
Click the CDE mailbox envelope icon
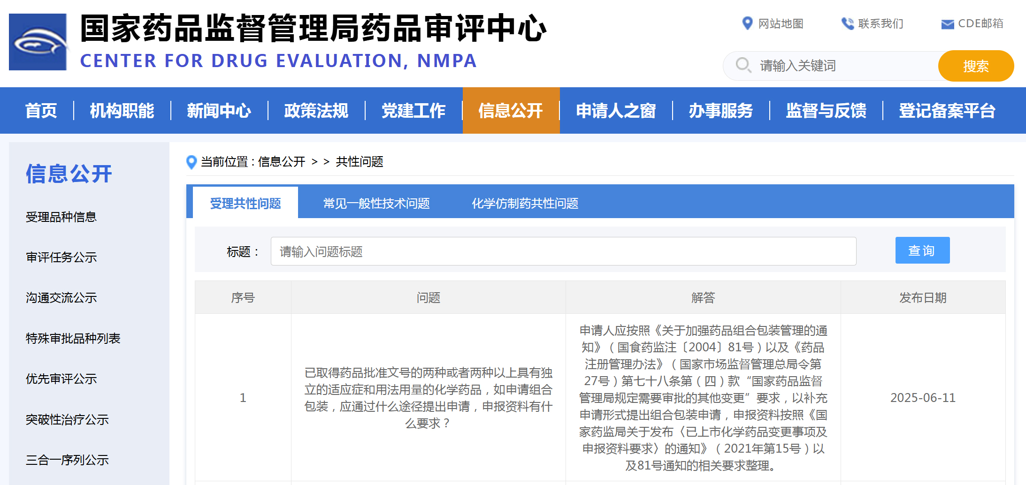point(948,24)
